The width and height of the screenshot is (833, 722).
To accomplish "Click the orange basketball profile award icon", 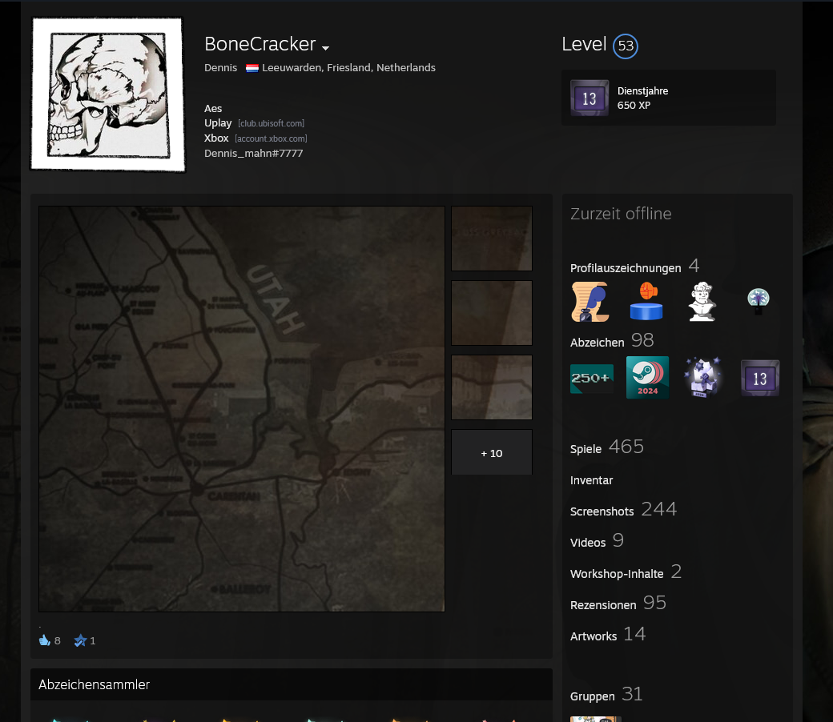I will tap(646, 302).
